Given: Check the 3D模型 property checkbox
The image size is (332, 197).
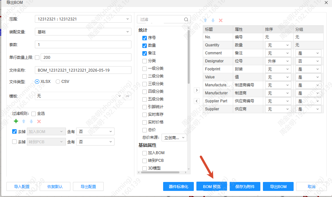Looking at the screenshot, I should pos(145,168).
